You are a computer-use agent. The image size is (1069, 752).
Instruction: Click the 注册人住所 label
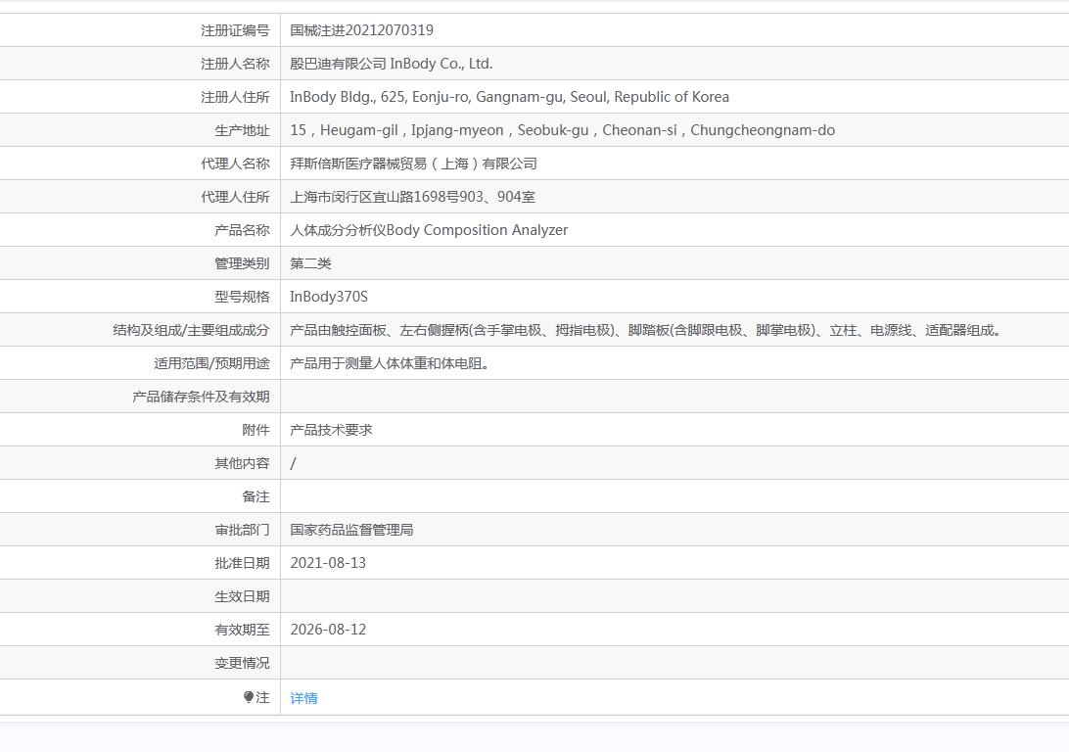(x=235, y=97)
